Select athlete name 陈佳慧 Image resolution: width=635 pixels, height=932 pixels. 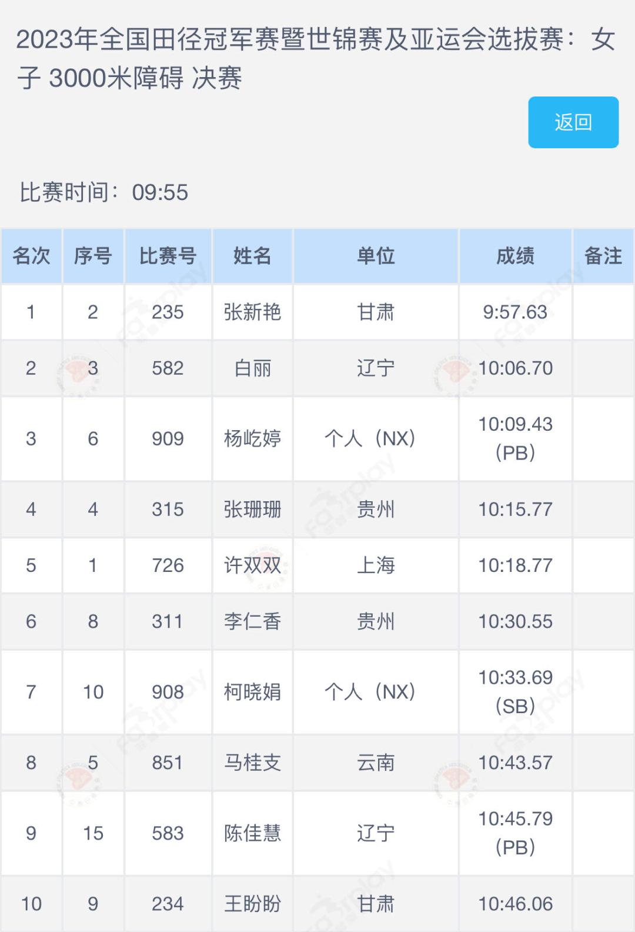click(x=253, y=833)
